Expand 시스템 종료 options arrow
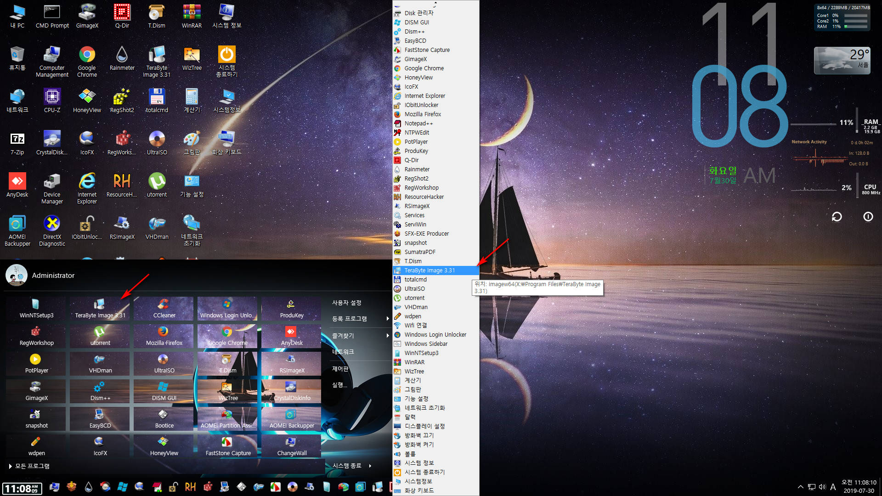The image size is (882, 496). click(370, 466)
